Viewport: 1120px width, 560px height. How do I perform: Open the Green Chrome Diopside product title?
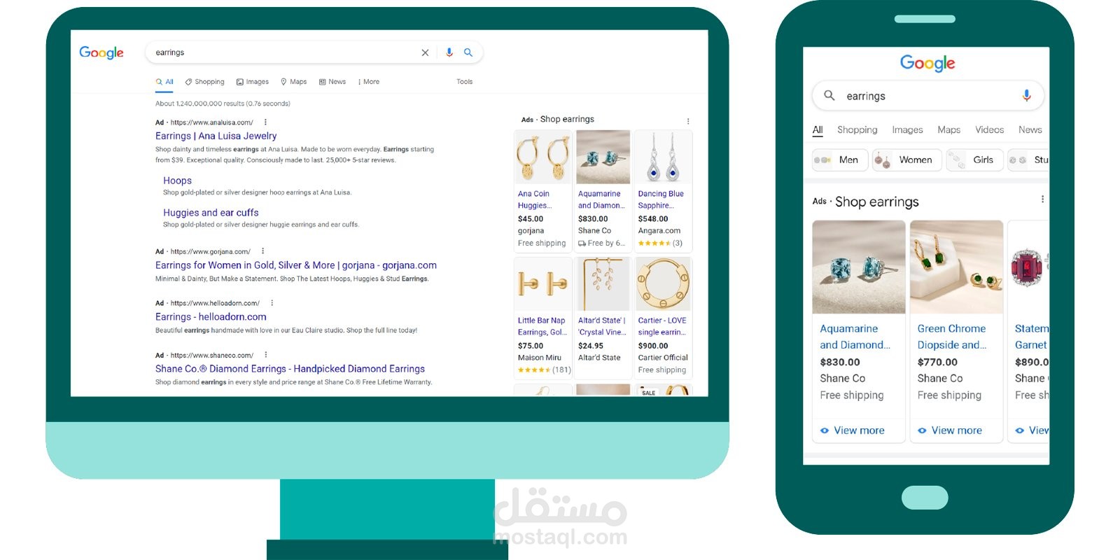[952, 337]
